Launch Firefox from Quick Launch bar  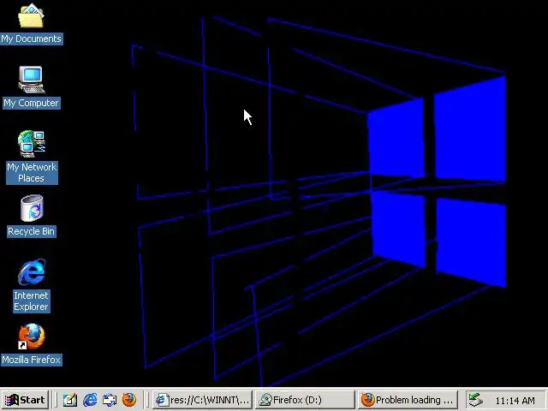coord(129,400)
